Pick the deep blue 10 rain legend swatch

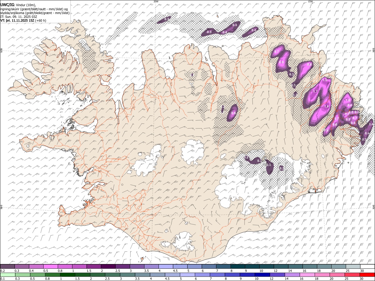point(262,275)
